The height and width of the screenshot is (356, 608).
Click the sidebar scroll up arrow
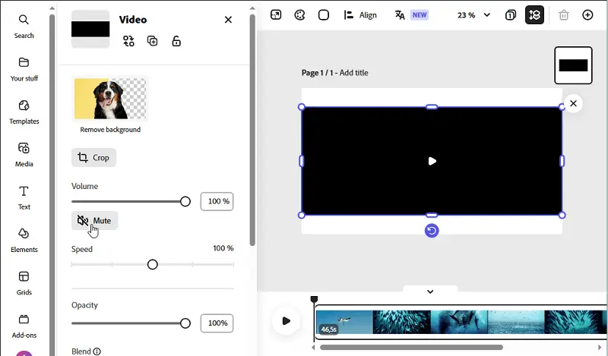[x=52, y=8]
